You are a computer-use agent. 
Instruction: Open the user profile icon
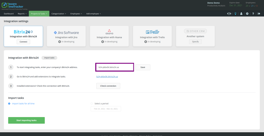(x=241, y=14)
